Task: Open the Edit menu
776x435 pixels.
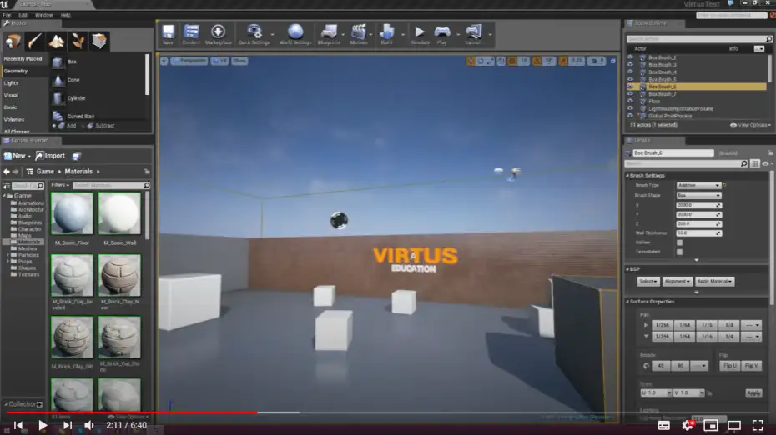Action: 23,15
